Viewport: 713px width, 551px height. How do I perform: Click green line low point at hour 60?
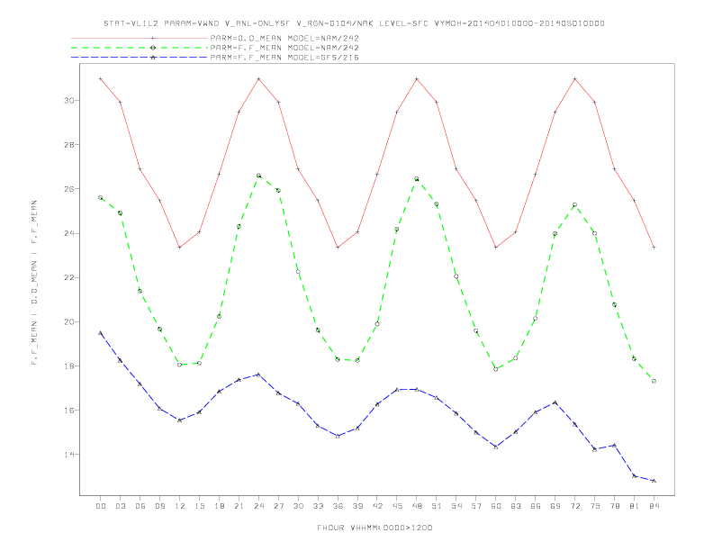coord(496,369)
